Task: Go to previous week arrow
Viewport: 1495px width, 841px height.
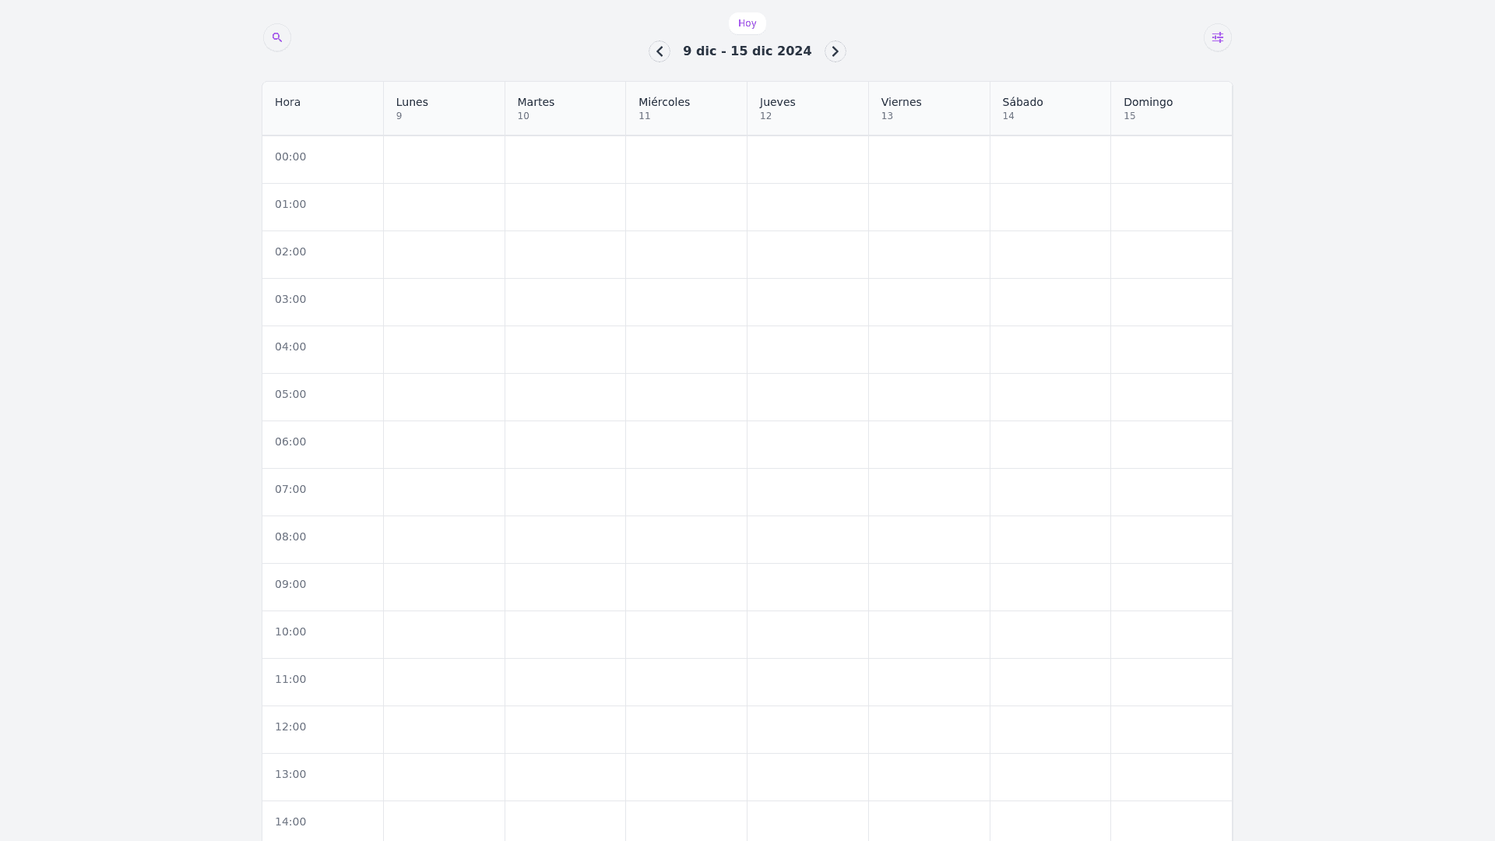Action: point(660,51)
